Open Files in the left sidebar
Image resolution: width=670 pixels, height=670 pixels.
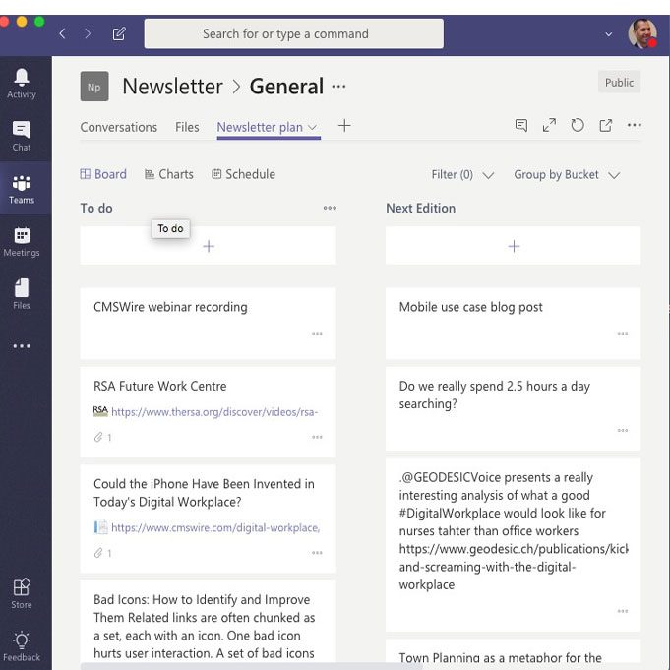[x=22, y=294]
